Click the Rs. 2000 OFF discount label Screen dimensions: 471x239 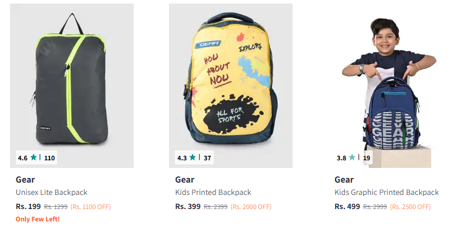[251, 207]
